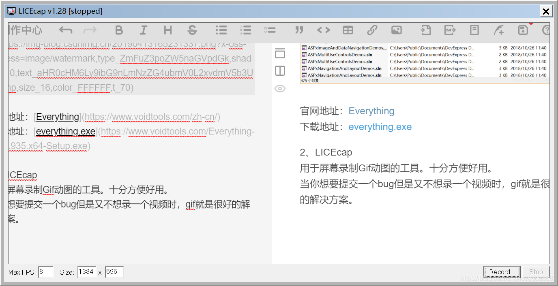The width and height of the screenshot is (558, 286).
Task: Click the disabled Stop button
Action: tap(536, 272)
